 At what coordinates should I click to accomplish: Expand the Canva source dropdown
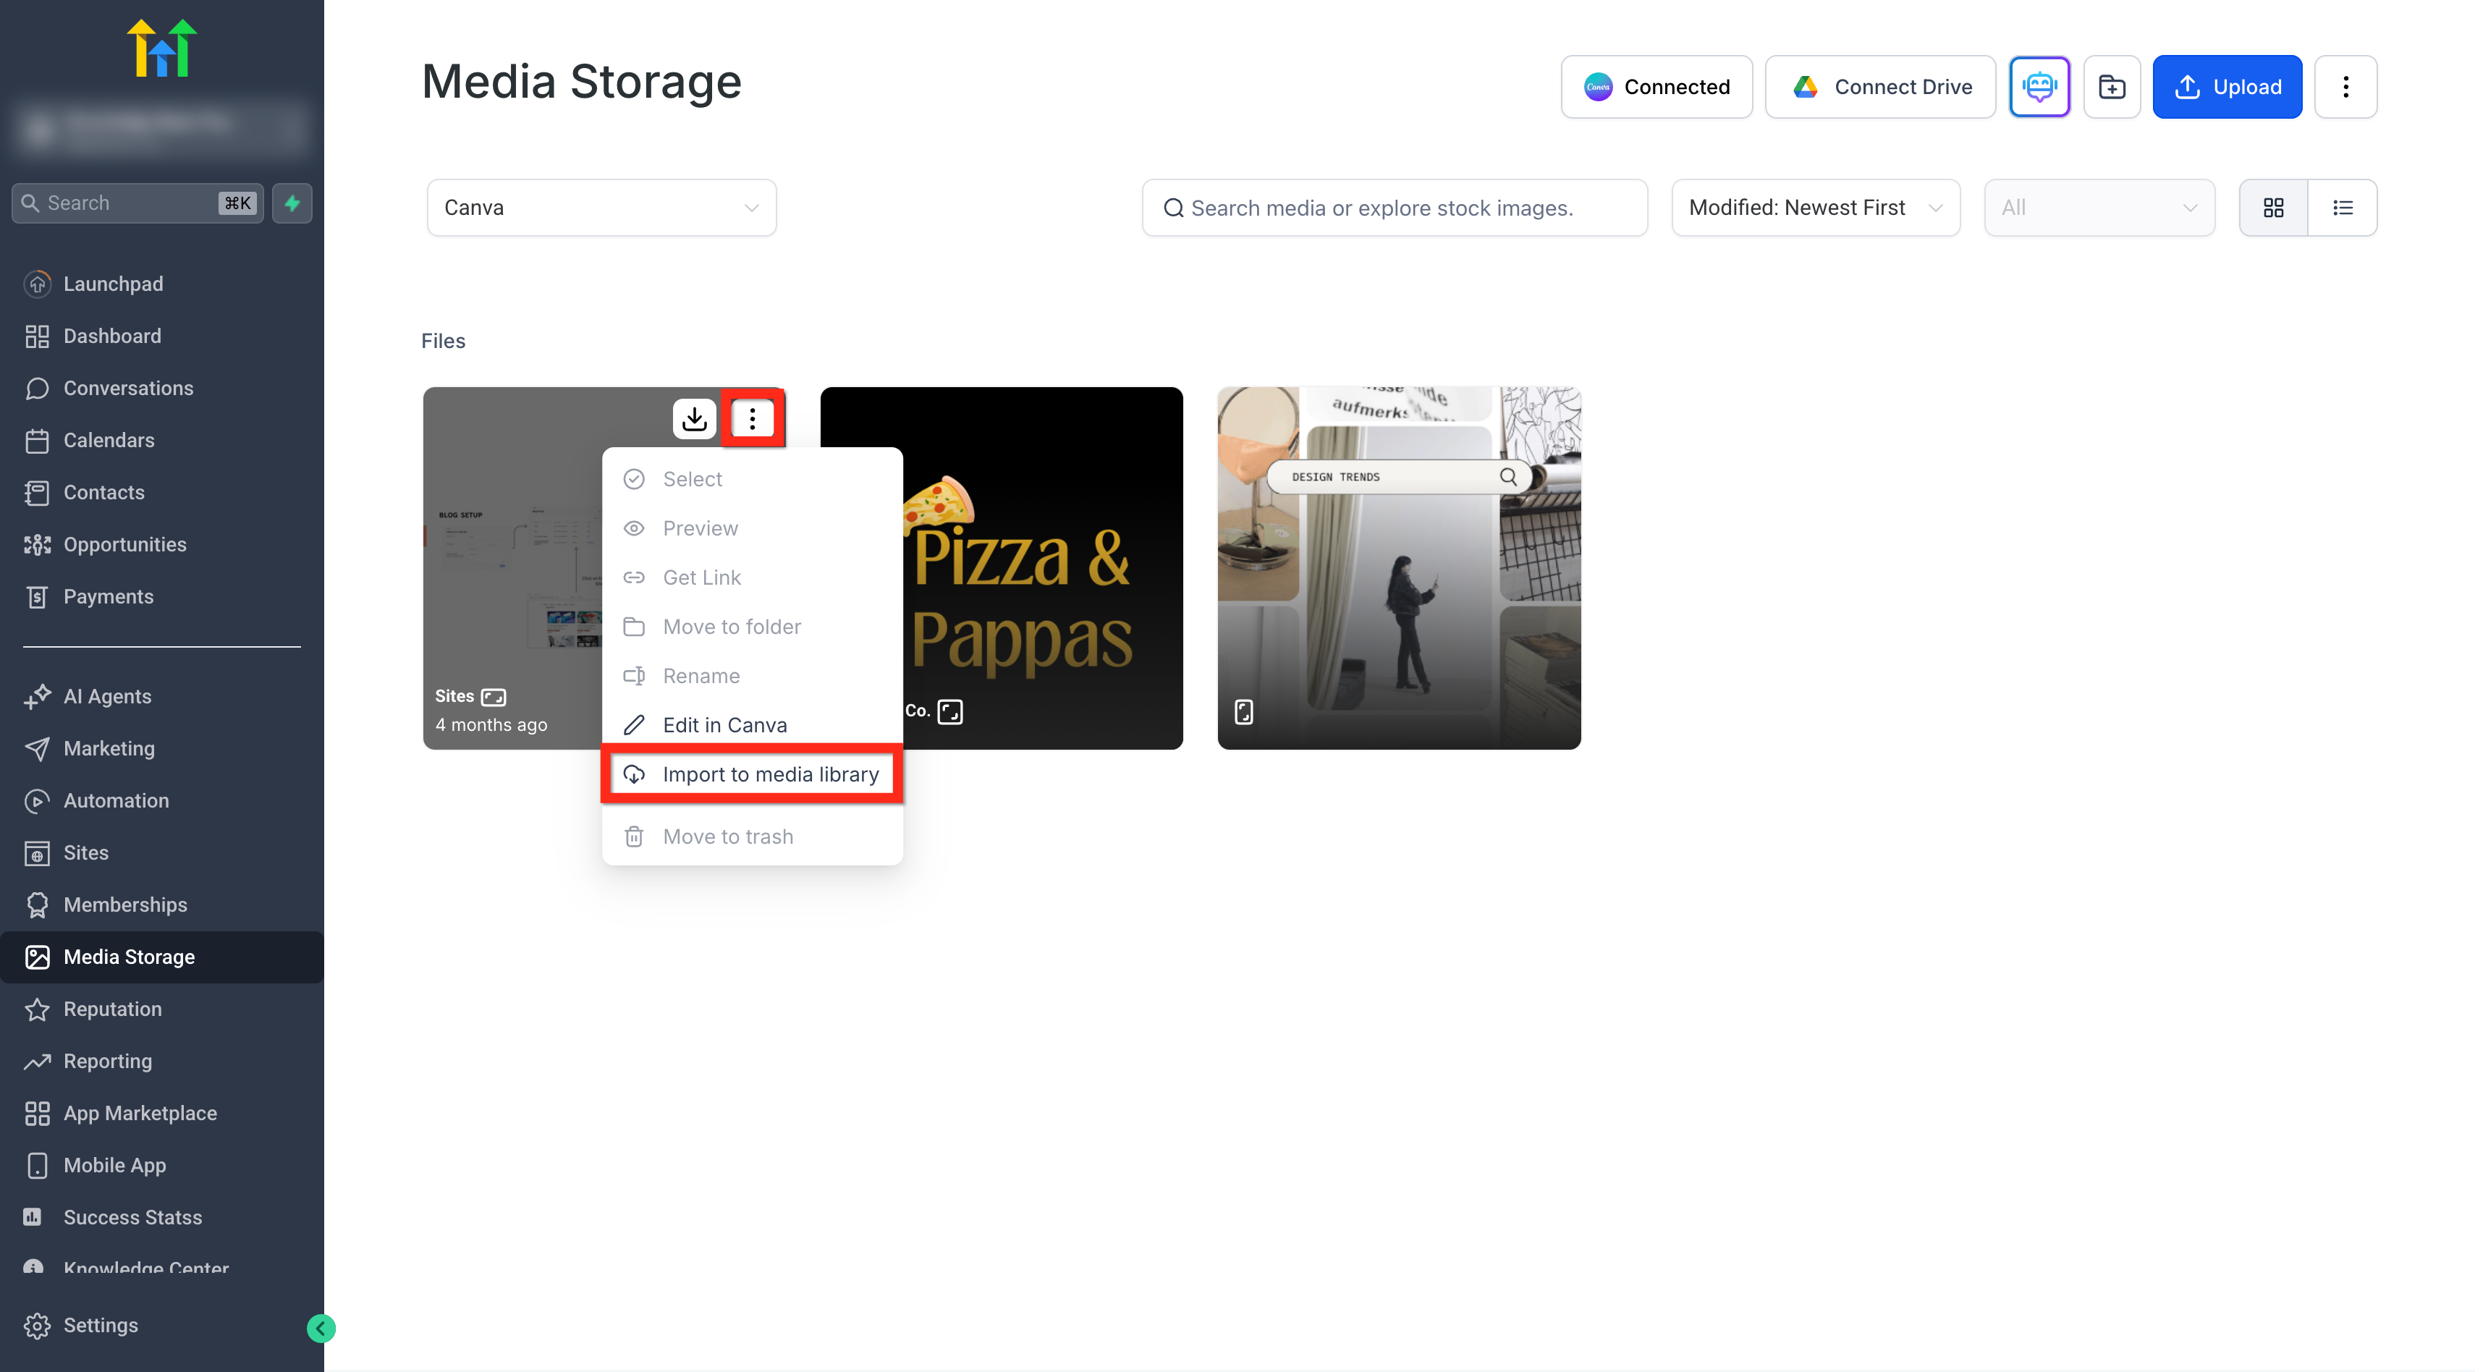[601, 208]
